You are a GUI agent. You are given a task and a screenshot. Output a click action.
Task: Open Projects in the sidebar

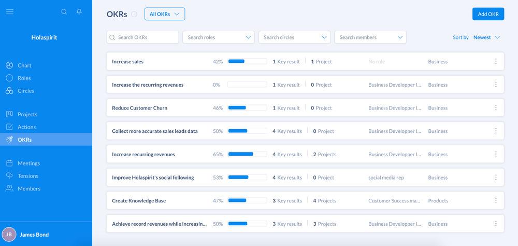27,114
